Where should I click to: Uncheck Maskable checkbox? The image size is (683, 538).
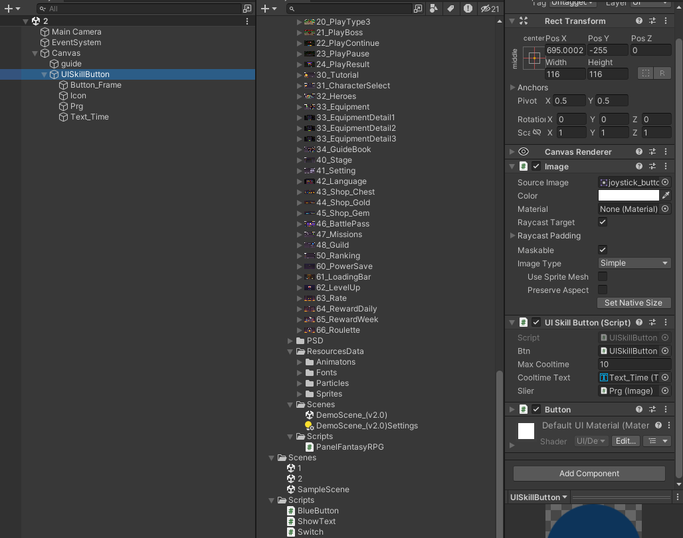tap(603, 250)
